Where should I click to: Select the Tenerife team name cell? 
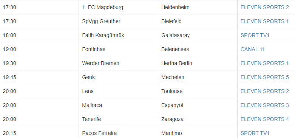click(x=118, y=119)
